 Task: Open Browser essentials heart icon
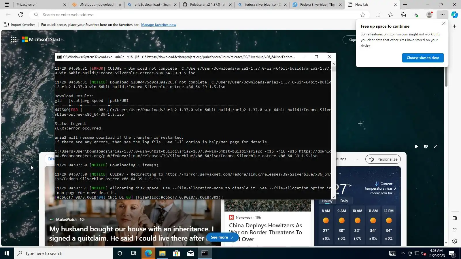(416, 15)
